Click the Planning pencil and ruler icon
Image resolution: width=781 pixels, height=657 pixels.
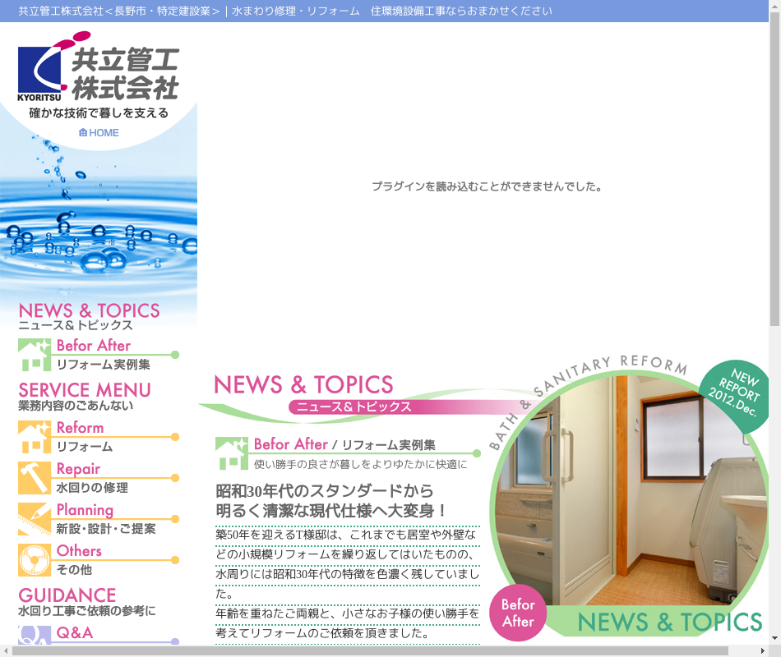[x=35, y=519]
